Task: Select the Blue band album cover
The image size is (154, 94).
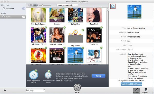Action: click(57, 55)
